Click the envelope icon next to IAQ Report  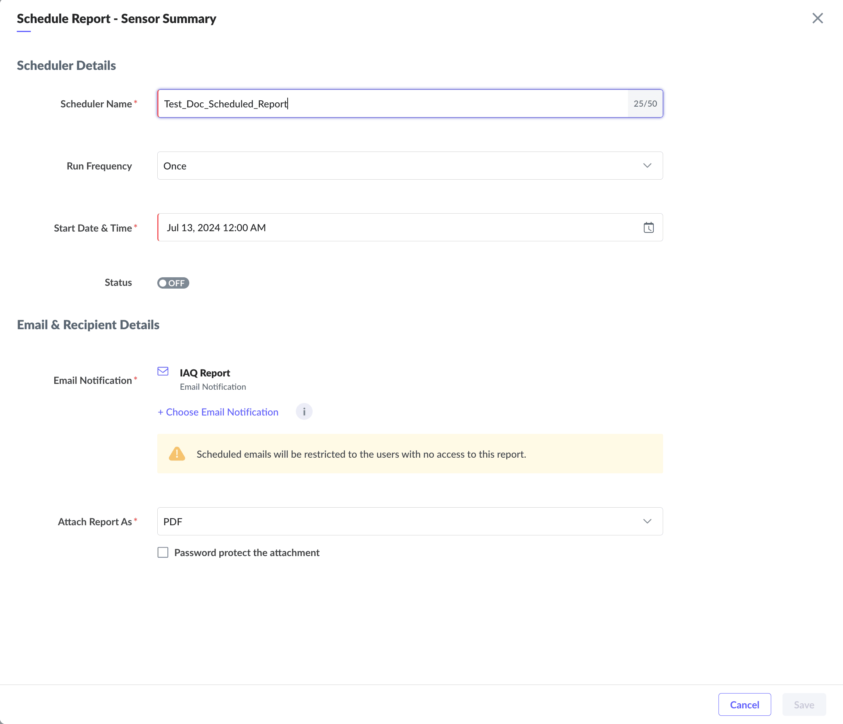pos(163,371)
